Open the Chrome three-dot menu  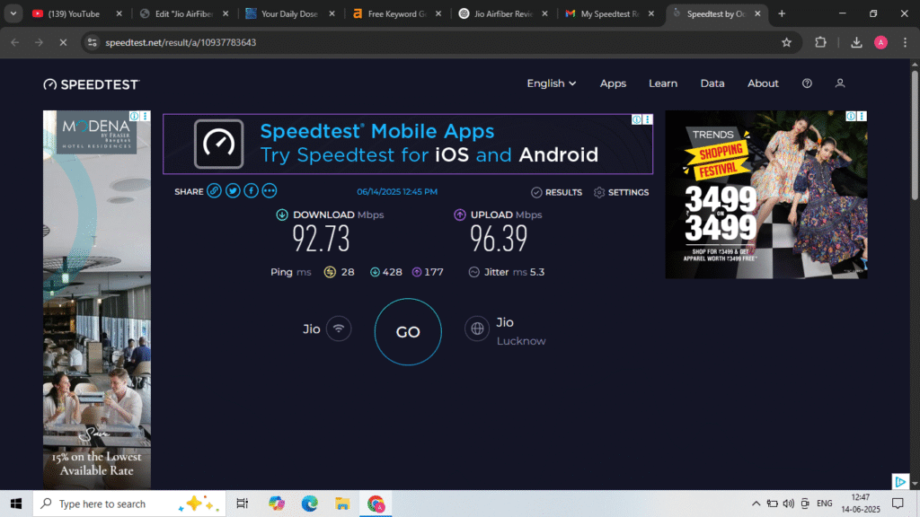[x=905, y=42]
